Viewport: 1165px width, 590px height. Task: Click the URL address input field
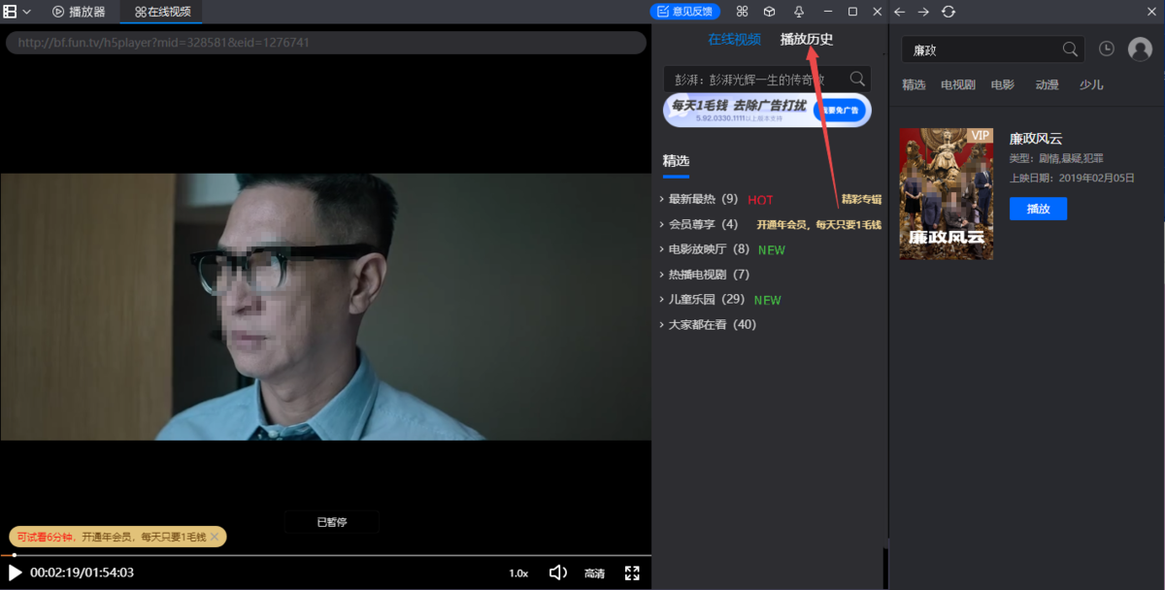click(x=325, y=42)
